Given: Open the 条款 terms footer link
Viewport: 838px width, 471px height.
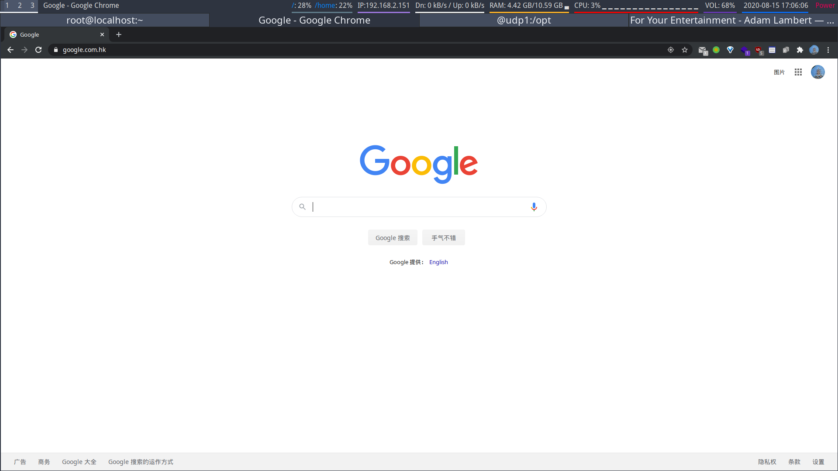Looking at the screenshot, I should pyautogui.click(x=794, y=462).
